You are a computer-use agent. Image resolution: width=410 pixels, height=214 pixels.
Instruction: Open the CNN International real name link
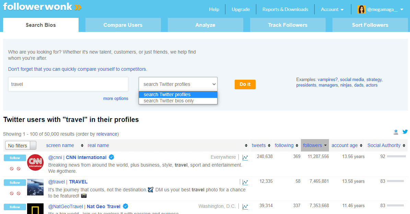click(x=86, y=157)
